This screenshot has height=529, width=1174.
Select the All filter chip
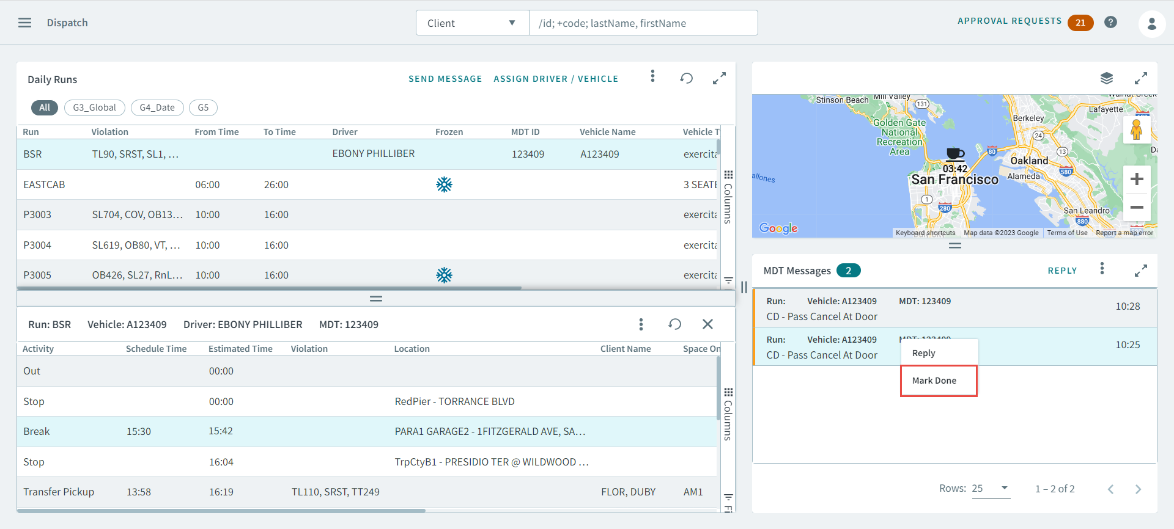45,108
